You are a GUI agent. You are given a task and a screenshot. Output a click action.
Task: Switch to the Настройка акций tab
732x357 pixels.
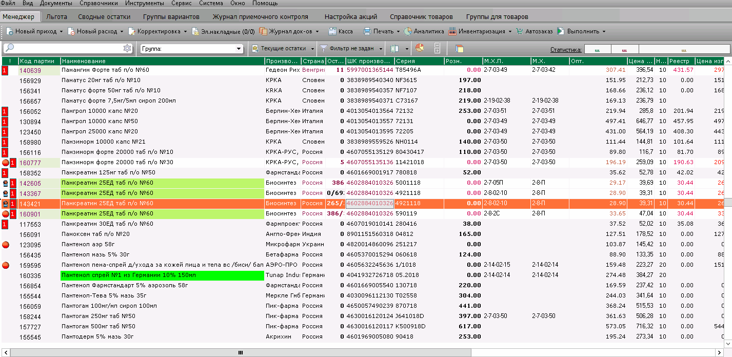pyautogui.click(x=351, y=17)
